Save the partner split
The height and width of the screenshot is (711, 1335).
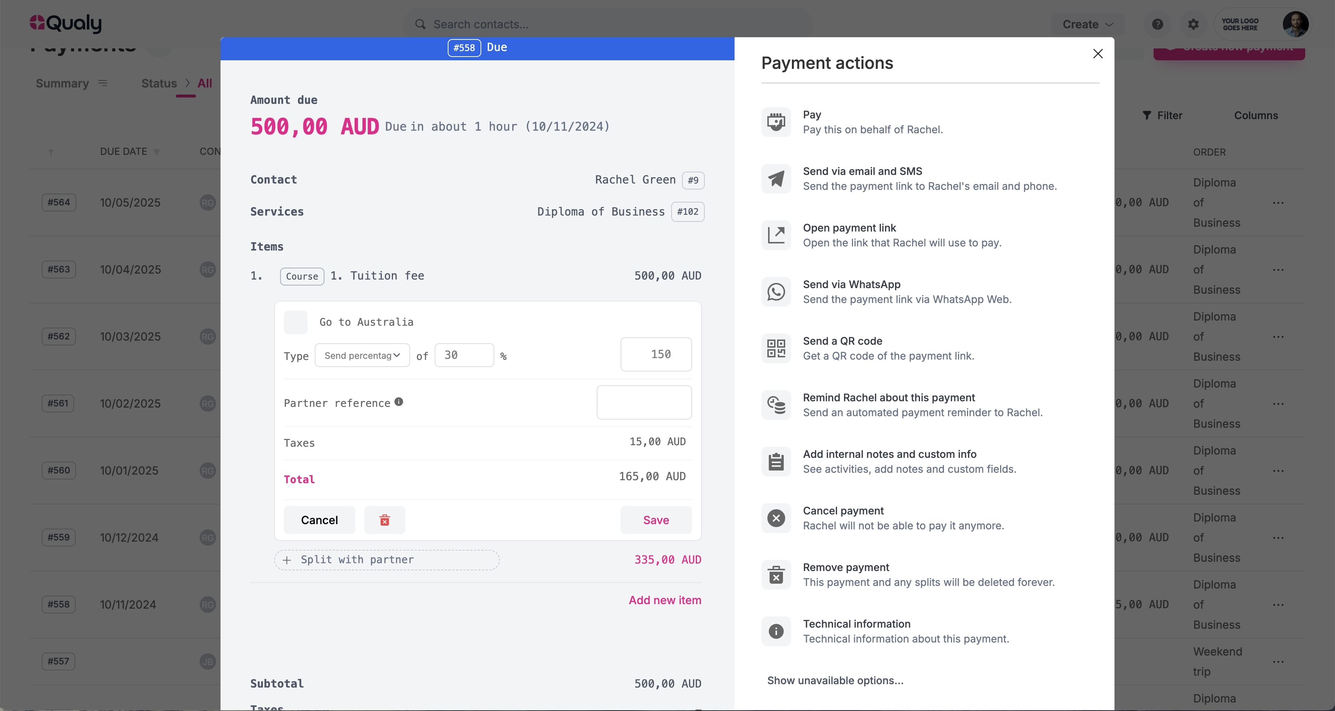(x=656, y=520)
